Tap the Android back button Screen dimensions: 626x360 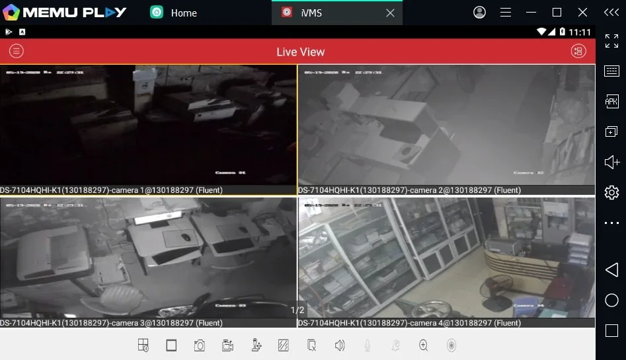tap(611, 270)
